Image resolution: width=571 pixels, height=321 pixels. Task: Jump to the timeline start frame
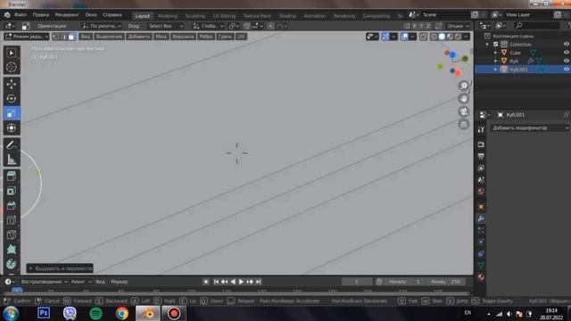(x=216, y=282)
